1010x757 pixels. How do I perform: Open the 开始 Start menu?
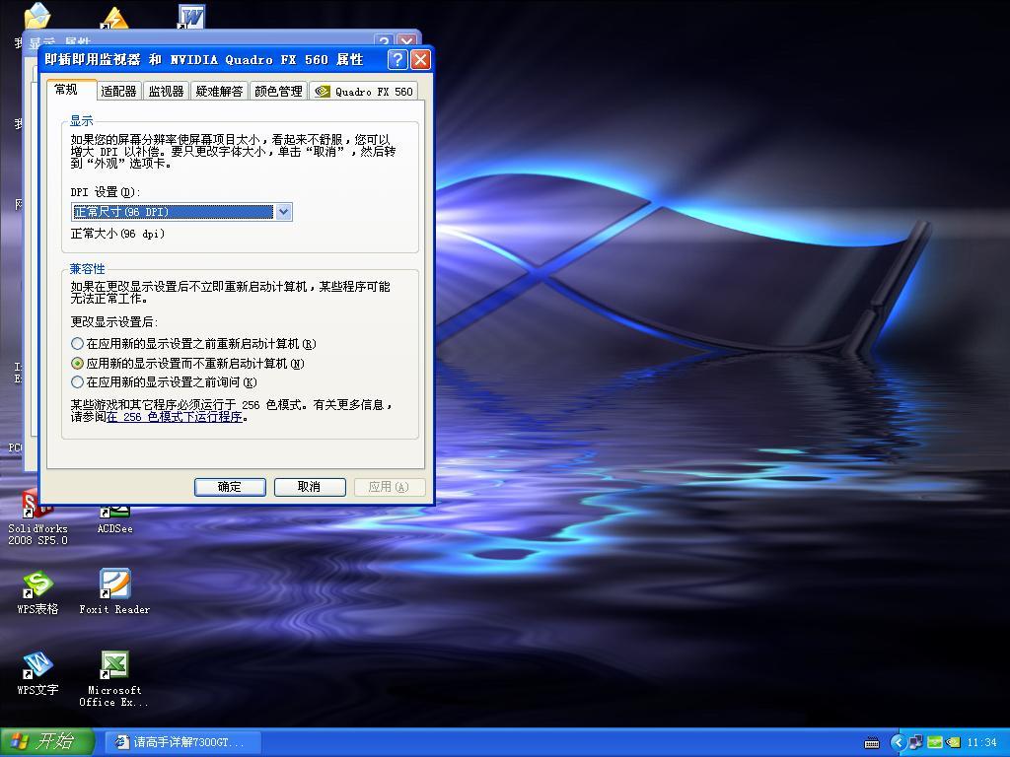pos(47,742)
